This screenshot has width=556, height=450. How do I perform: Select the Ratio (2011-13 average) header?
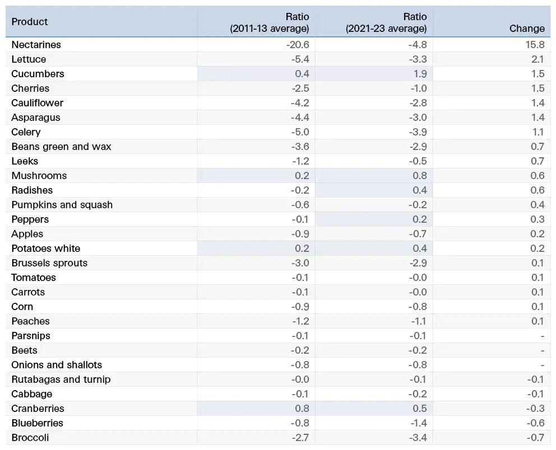270,22
